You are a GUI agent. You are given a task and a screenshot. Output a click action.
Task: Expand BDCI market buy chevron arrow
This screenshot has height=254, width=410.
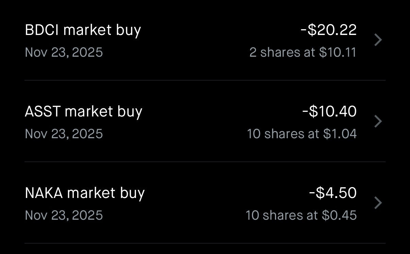coord(378,40)
